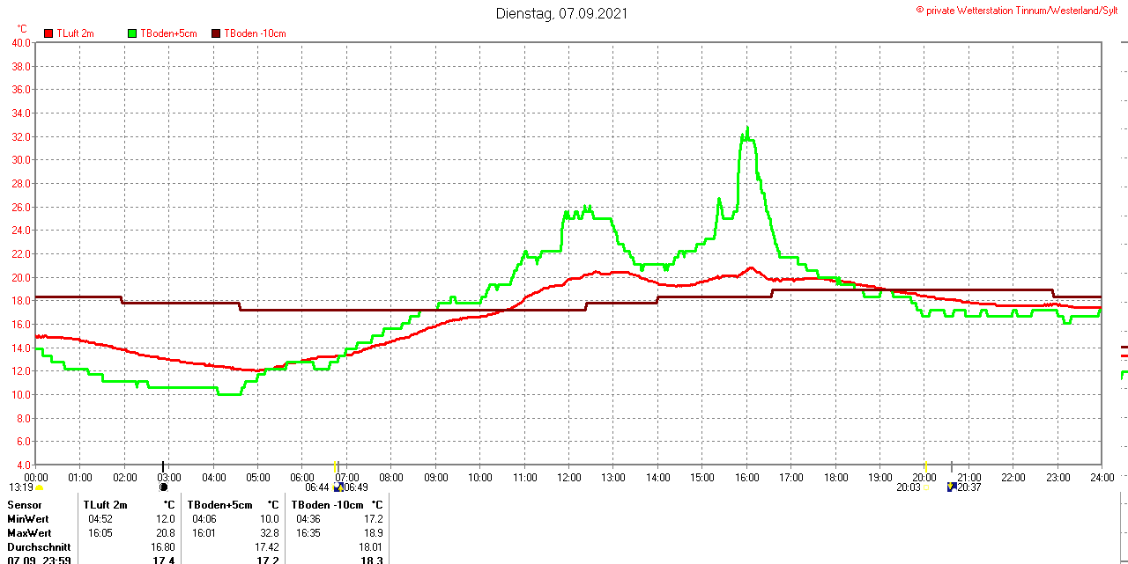This screenshot has width=1128, height=564.
Task: Click the black moon phase icon under 03:00
Action: pos(163,487)
